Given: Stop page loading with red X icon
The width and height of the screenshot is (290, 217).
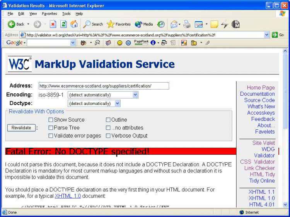Looking at the screenshot, I should [53, 24].
